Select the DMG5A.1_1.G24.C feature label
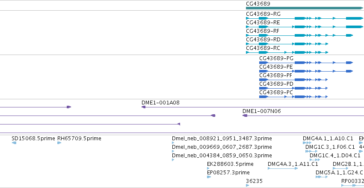Screen dimensions: 364x188 (x=339, y=173)
